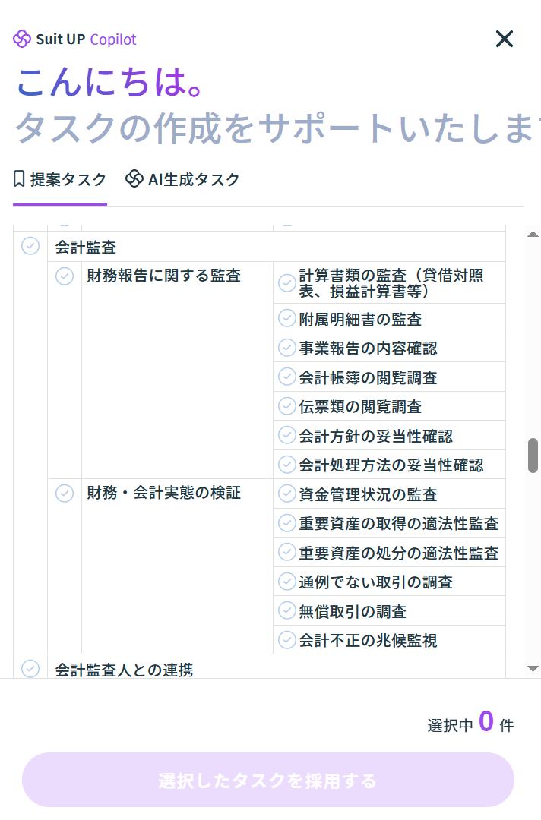Mark the 伝票類の閲覧調査 check icon
This screenshot has height=820, width=541.
pyautogui.click(x=286, y=406)
